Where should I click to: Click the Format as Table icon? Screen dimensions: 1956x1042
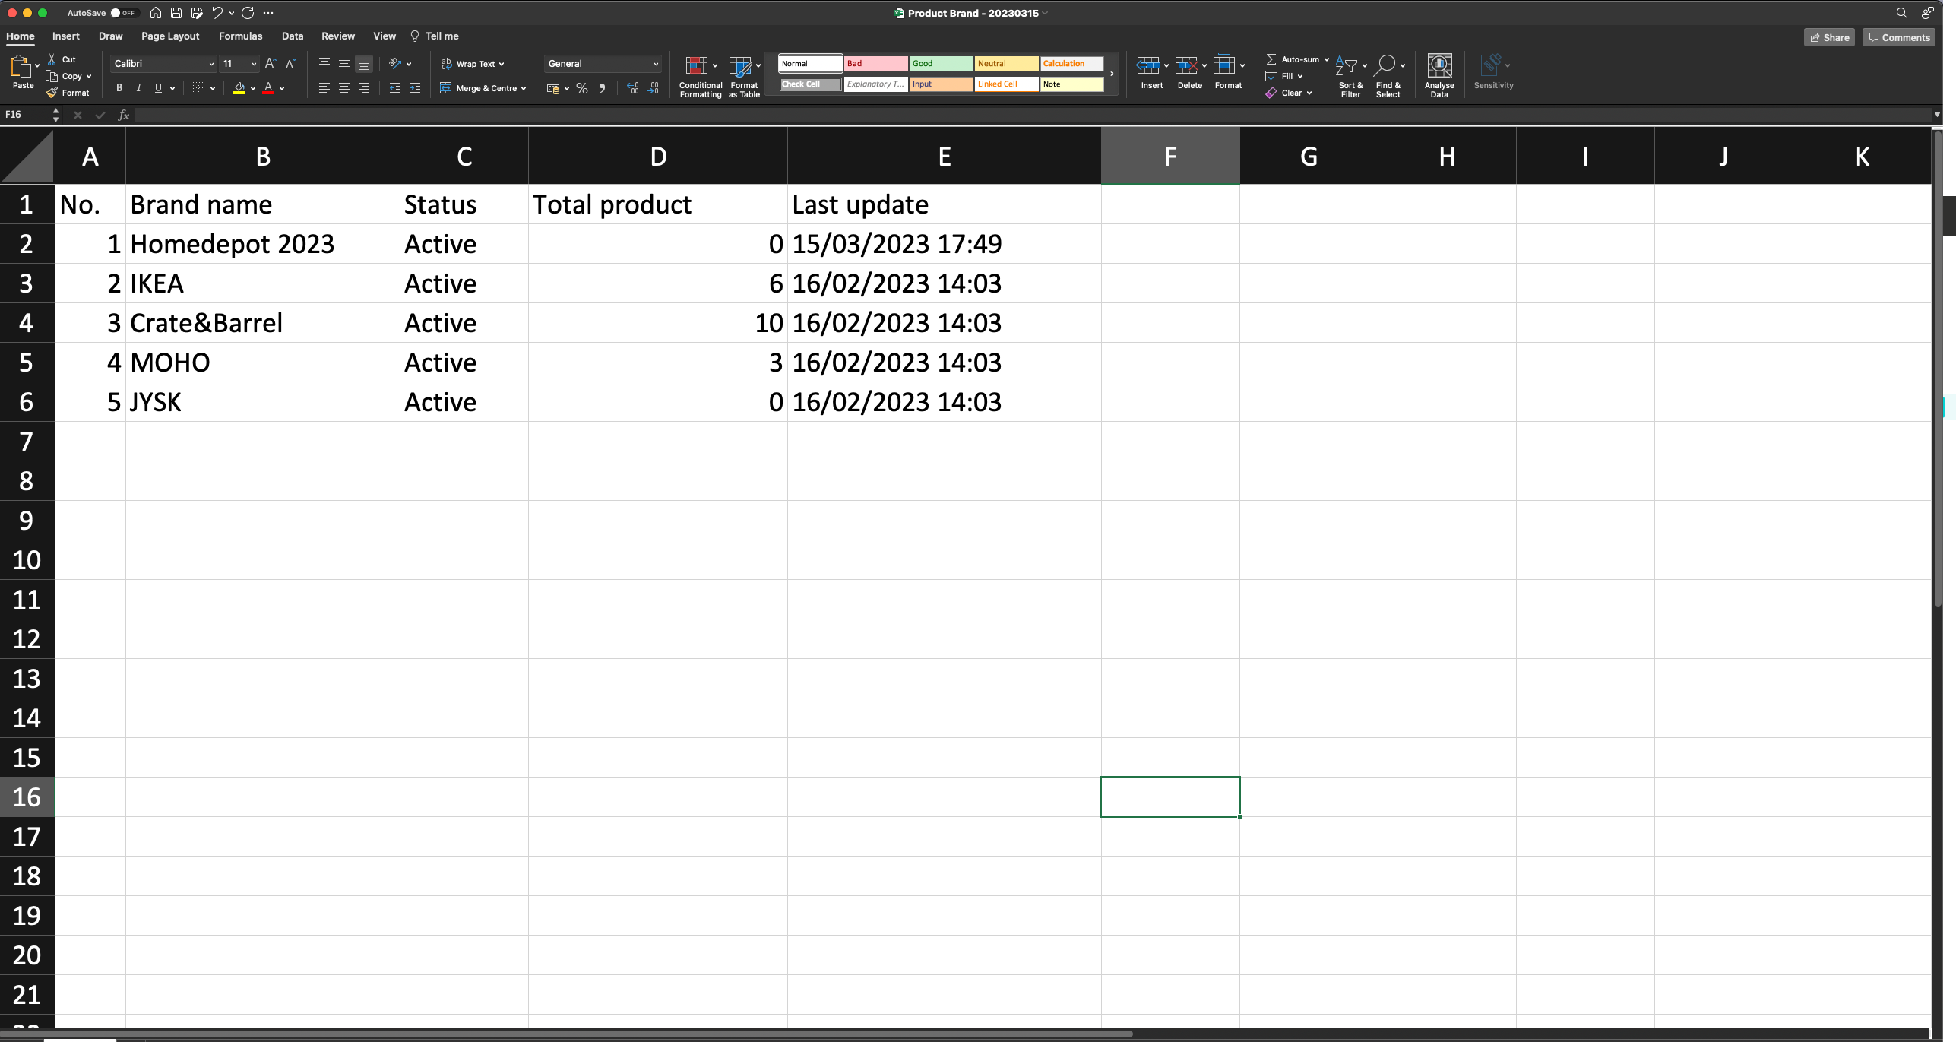click(740, 66)
